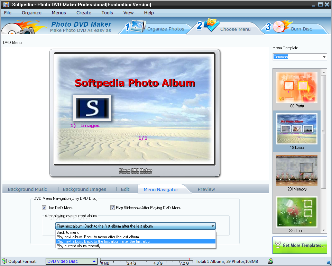Click the Organize Photos step icon

(x=138, y=26)
